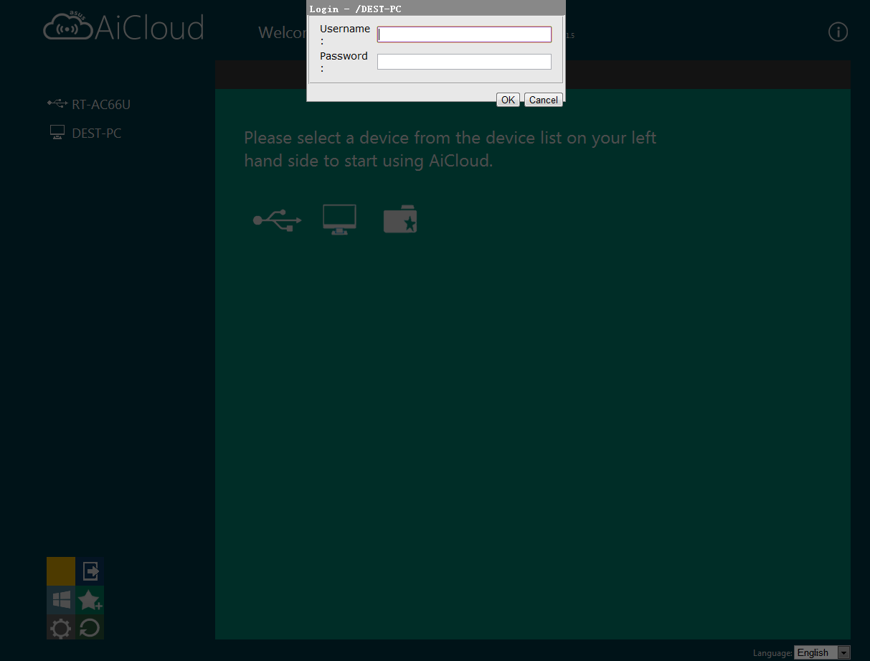The width and height of the screenshot is (870, 661).
Task: Open the info icon in the header
Action: click(x=838, y=32)
